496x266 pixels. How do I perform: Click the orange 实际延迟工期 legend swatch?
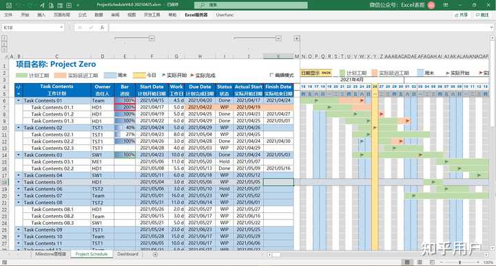click(x=60, y=76)
